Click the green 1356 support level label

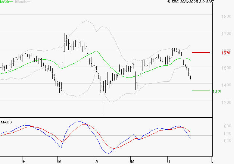217,91
